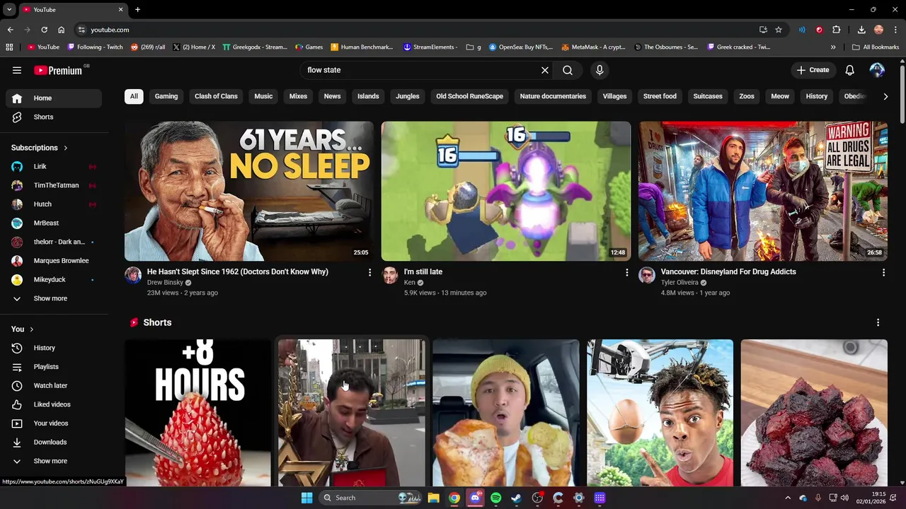
Task: Click the browser address bar
Action: tap(418, 30)
